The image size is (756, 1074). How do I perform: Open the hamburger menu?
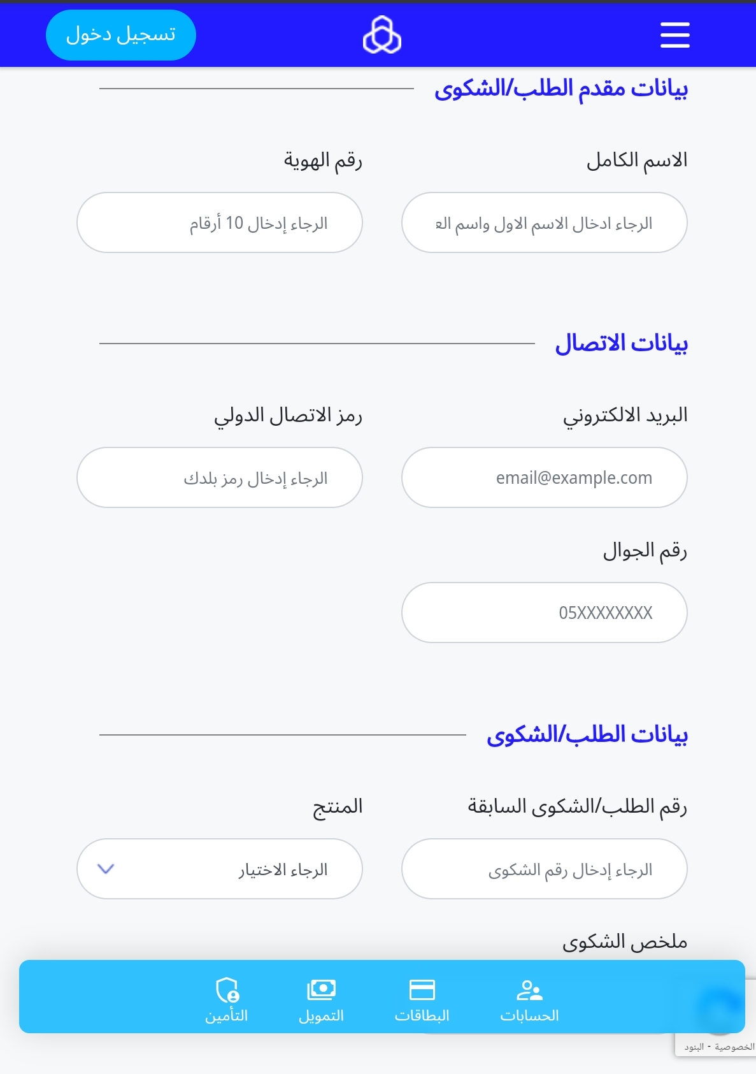coord(674,35)
